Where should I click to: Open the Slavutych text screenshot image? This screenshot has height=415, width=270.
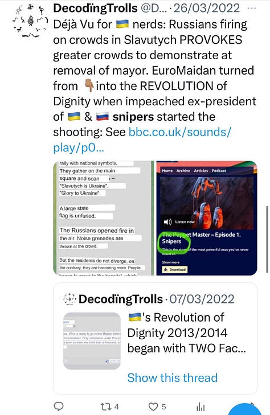pos(104,218)
